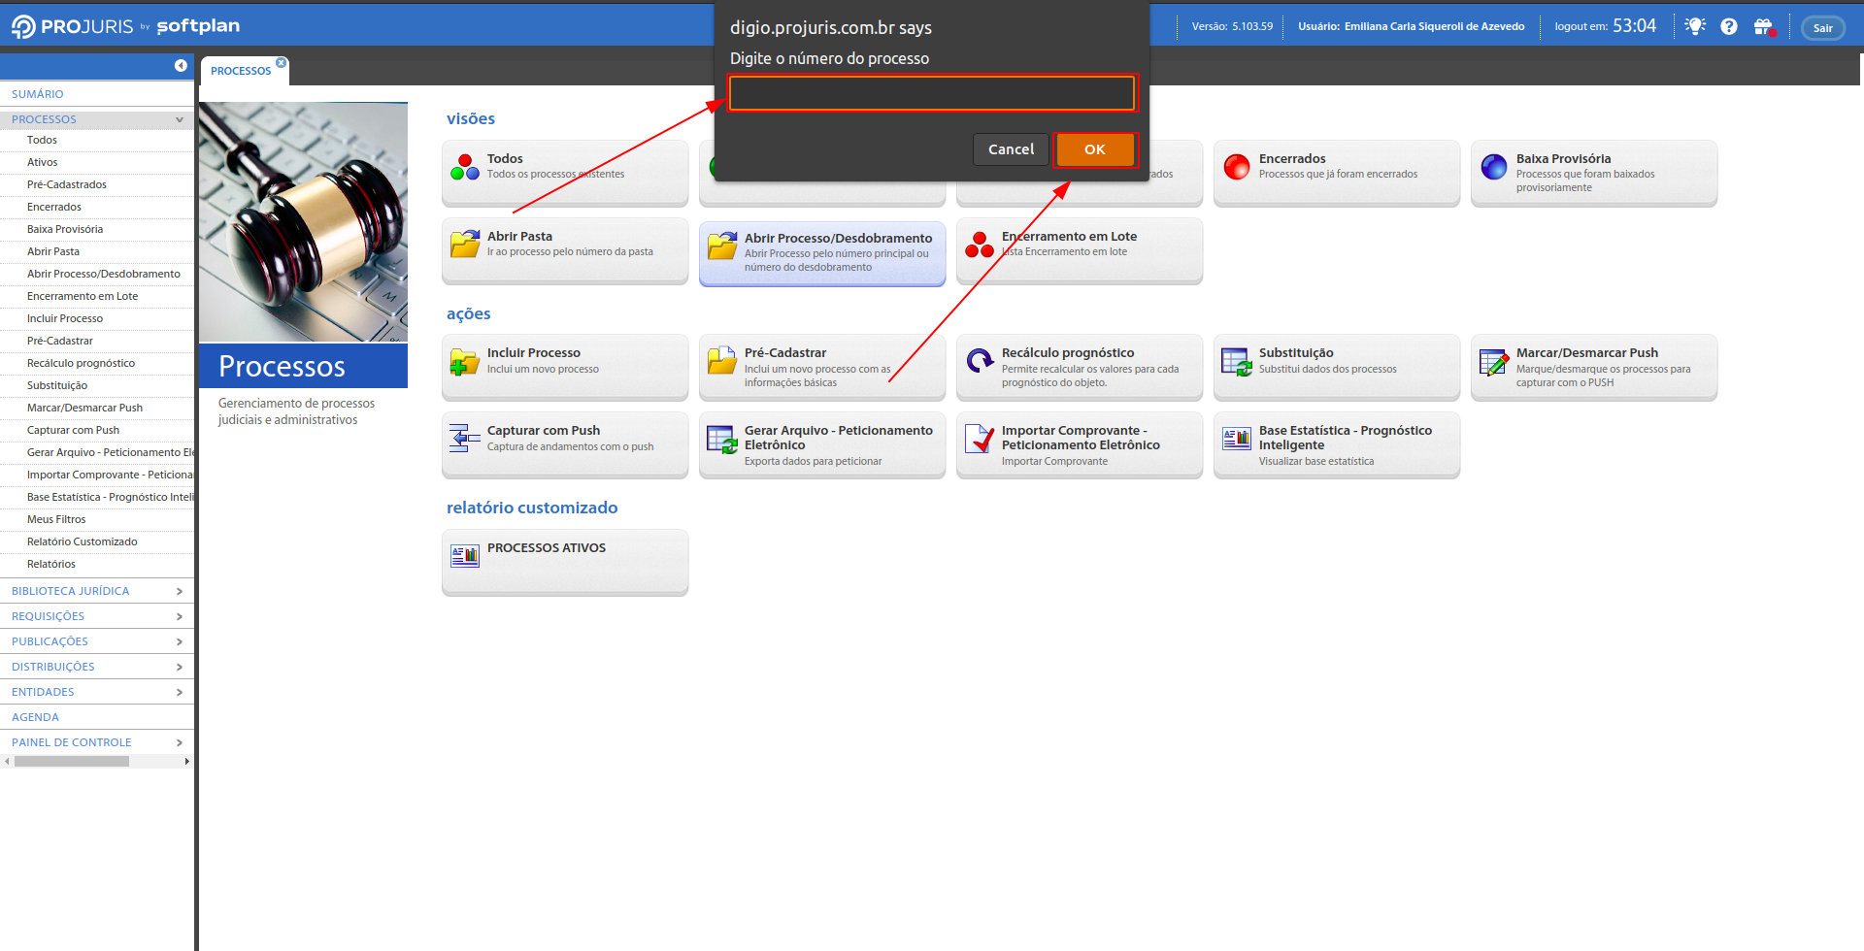Click the Recálculo prognóstico refresh icon
The width and height of the screenshot is (1864, 951).
980,361
